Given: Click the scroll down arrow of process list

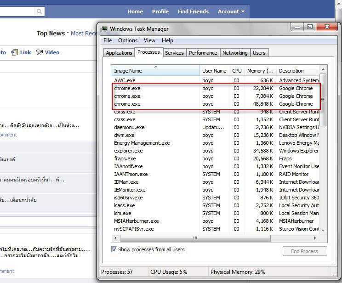Looking at the screenshot, I should pyautogui.click(x=323, y=230).
